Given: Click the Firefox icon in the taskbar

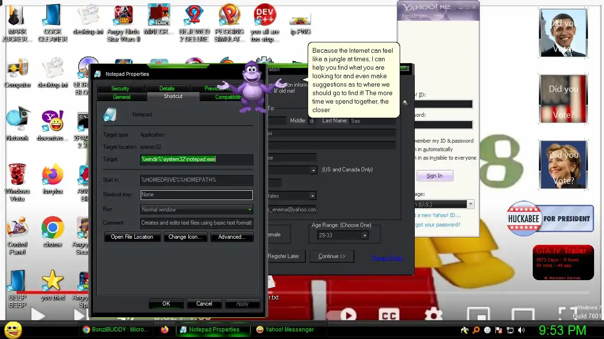Looking at the screenshot, I should click(x=165, y=330).
